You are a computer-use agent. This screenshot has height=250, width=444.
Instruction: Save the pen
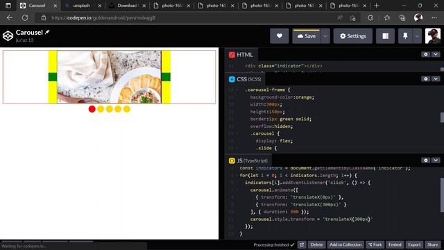pos(307,36)
